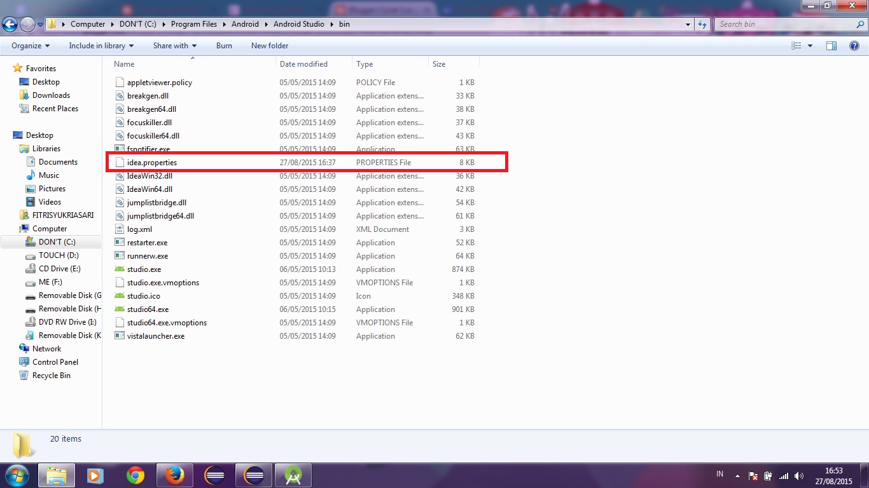The width and height of the screenshot is (869, 488).
Task: Open the recent locations dropdown arrow
Action: click(40, 25)
